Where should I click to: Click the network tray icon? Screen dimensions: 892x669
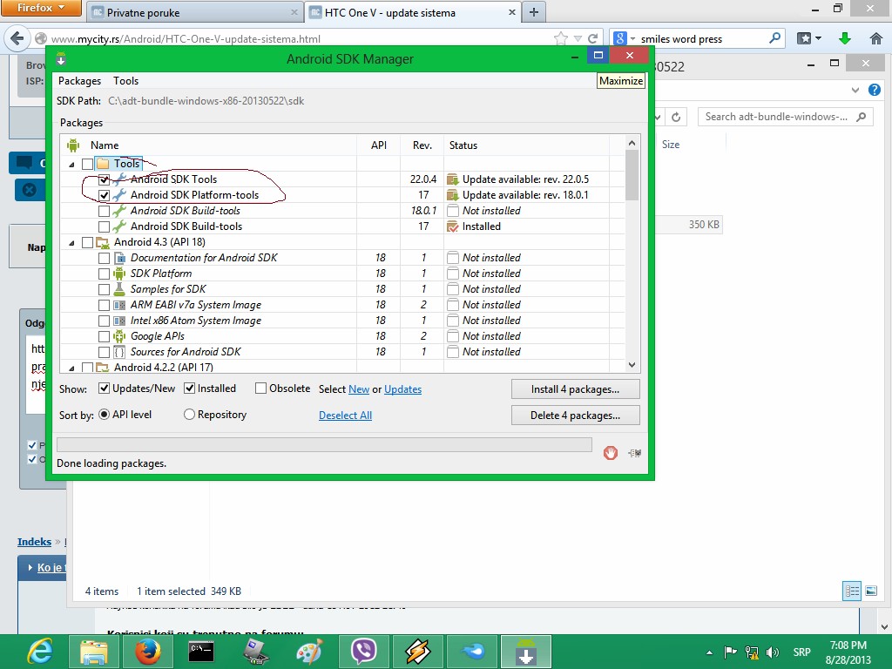[752, 652]
